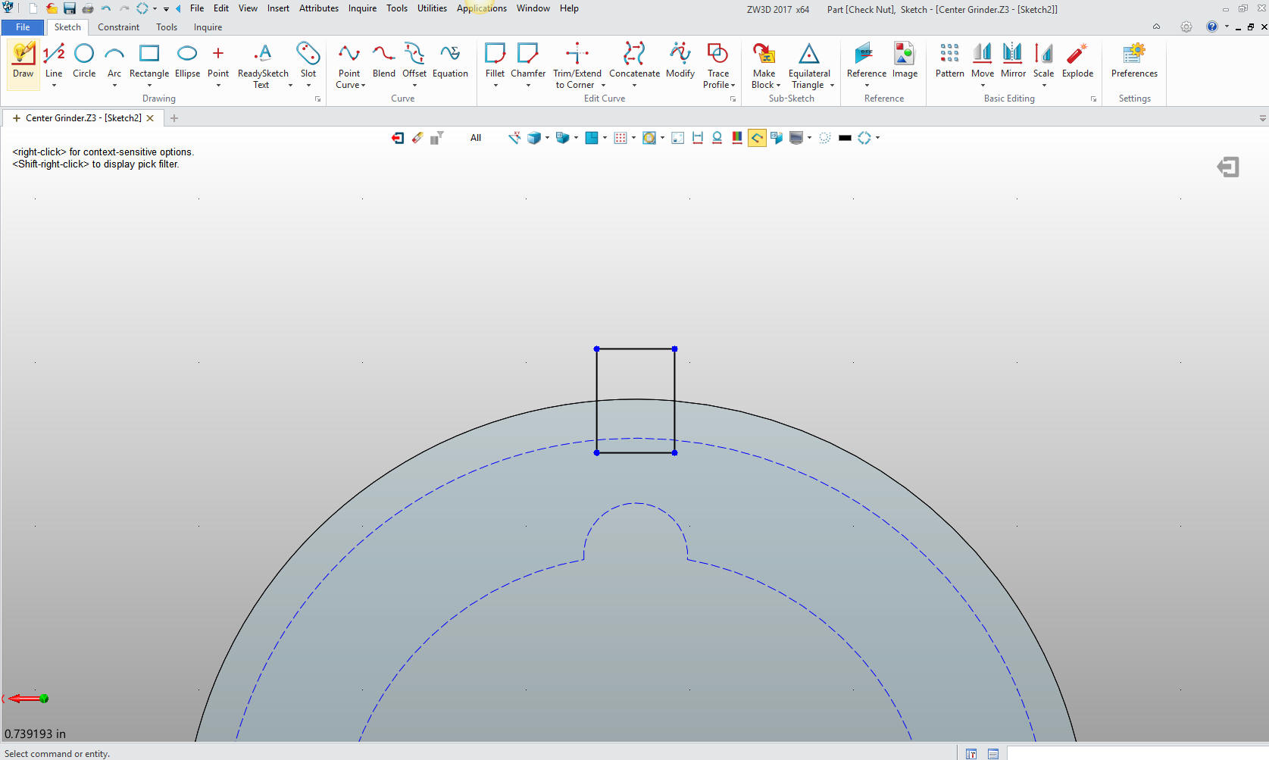Open ReadySketch Text tool
Viewport: 1269px width, 760px height.
click(x=263, y=67)
